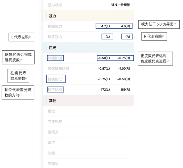
Task: Click the 轴位代表散光度数的方向 annotation box
Action: pyautogui.click(x=18, y=92)
